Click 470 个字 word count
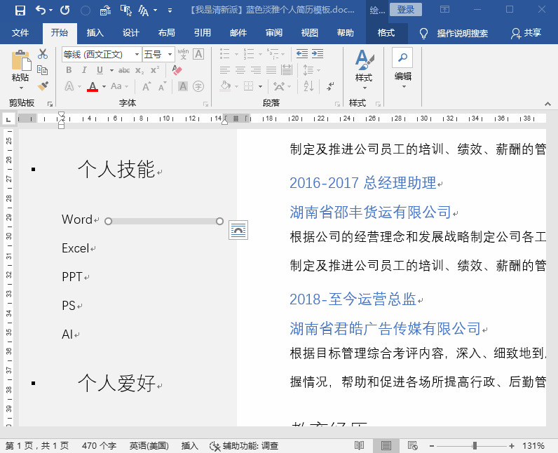558x453 pixels. [99, 445]
